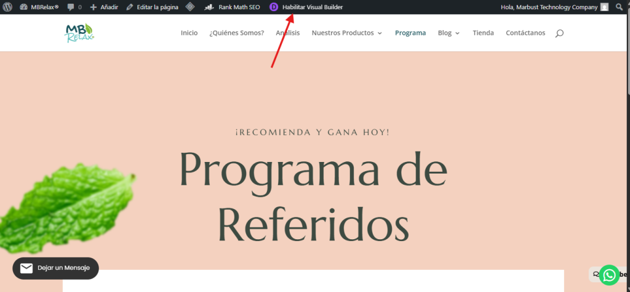This screenshot has width=630, height=292.
Task: Open the Hola, Marbust Technology Company account menu
Action: [x=554, y=7]
